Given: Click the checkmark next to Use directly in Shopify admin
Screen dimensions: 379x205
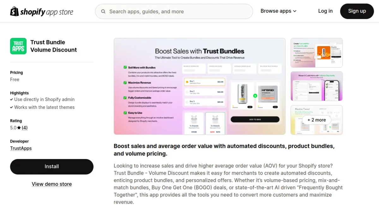Looking at the screenshot, I should point(11,99).
